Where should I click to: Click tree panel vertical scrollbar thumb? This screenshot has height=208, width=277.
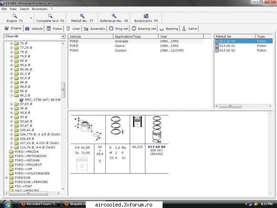click(63, 90)
